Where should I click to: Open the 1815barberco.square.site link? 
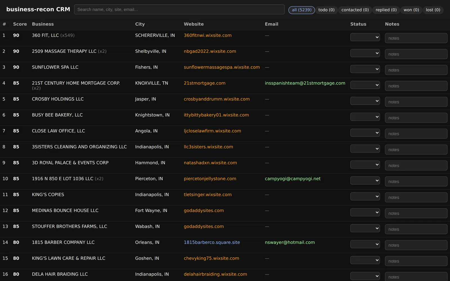212,243
